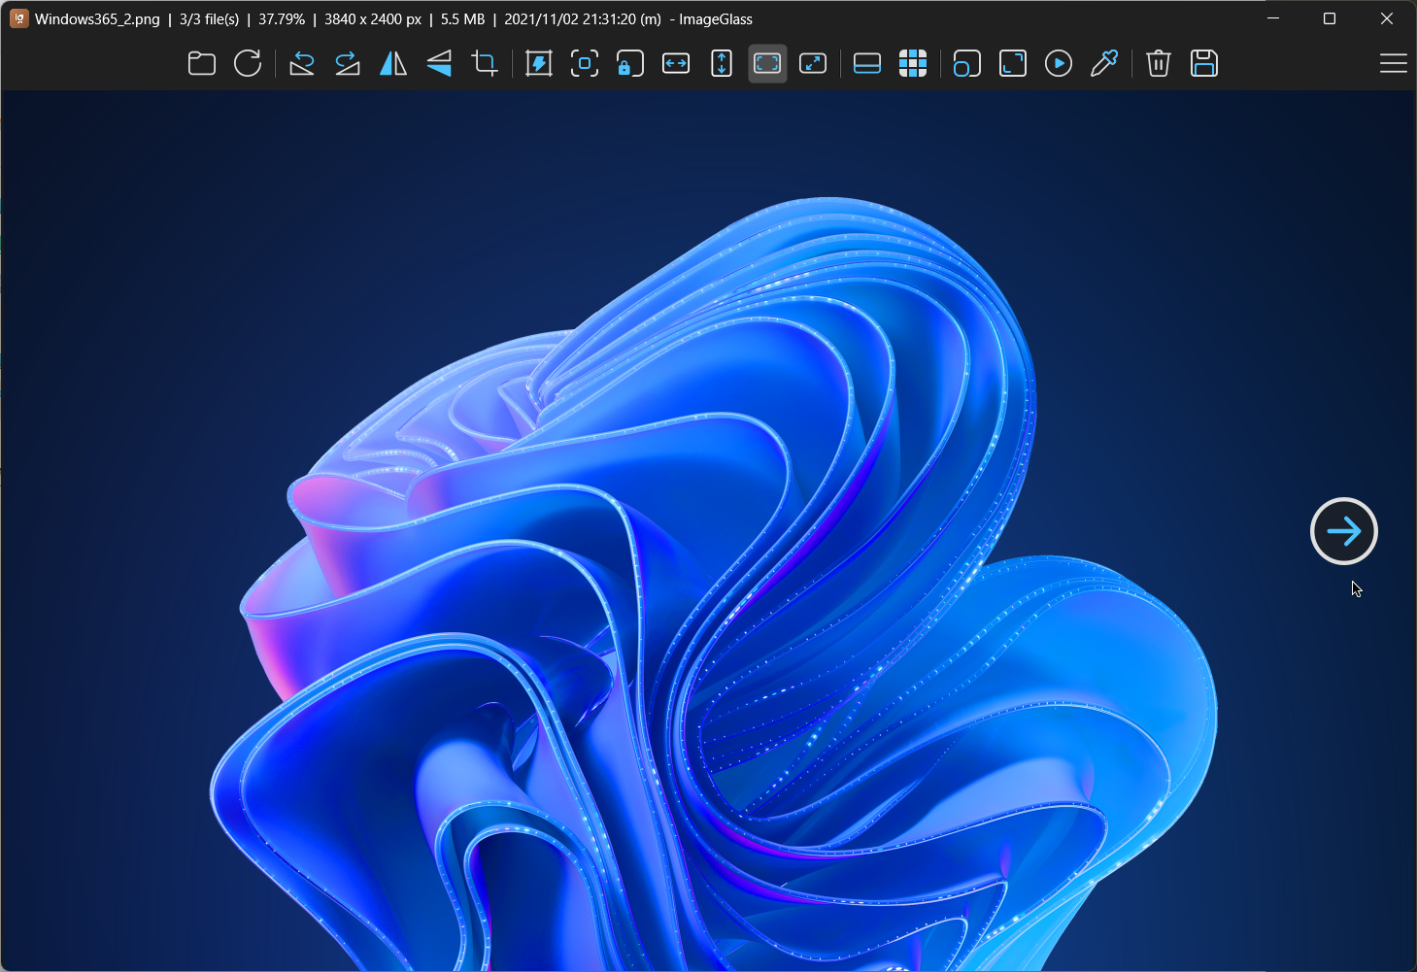The width and height of the screenshot is (1417, 972).
Task: Select the Crop tool
Action: coord(485,64)
